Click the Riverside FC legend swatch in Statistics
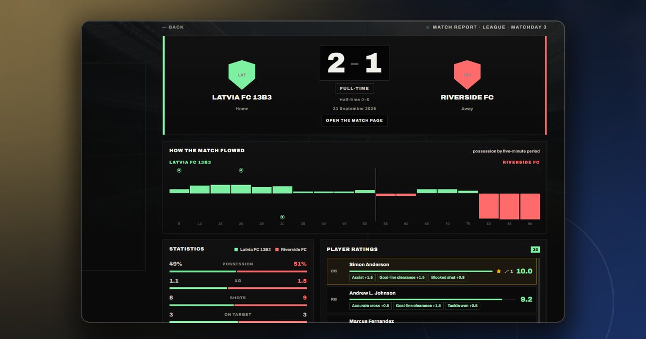This screenshot has height=339, width=646. (x=277, y=250)
